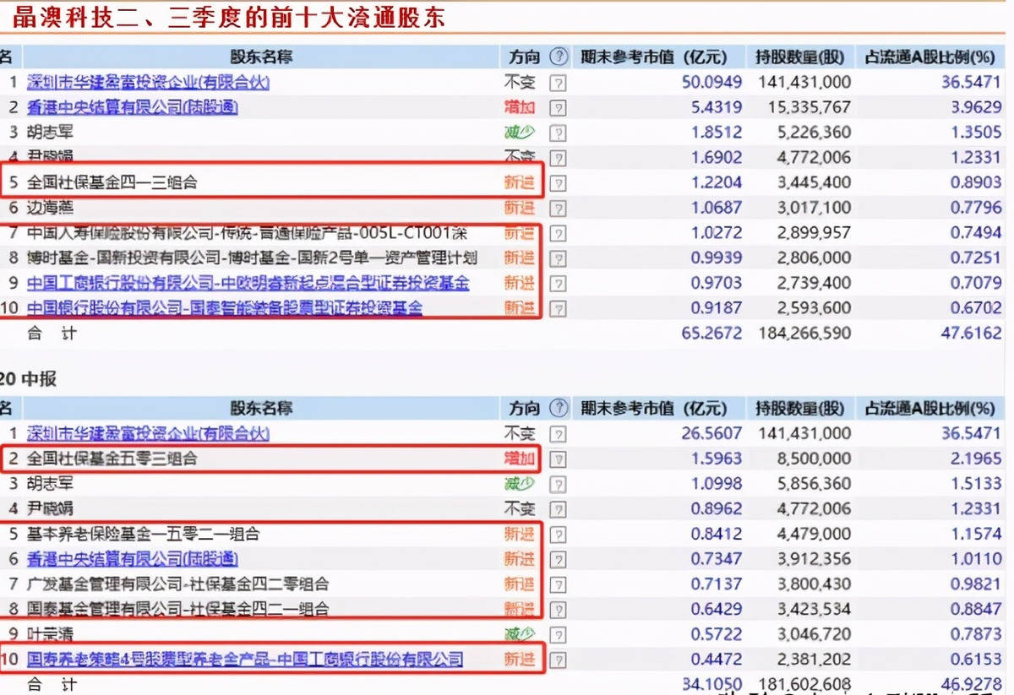Select 全国社保基金五零三组合 shareholder name
Screen dimensions: 1014x695
[x=112, y=459]
